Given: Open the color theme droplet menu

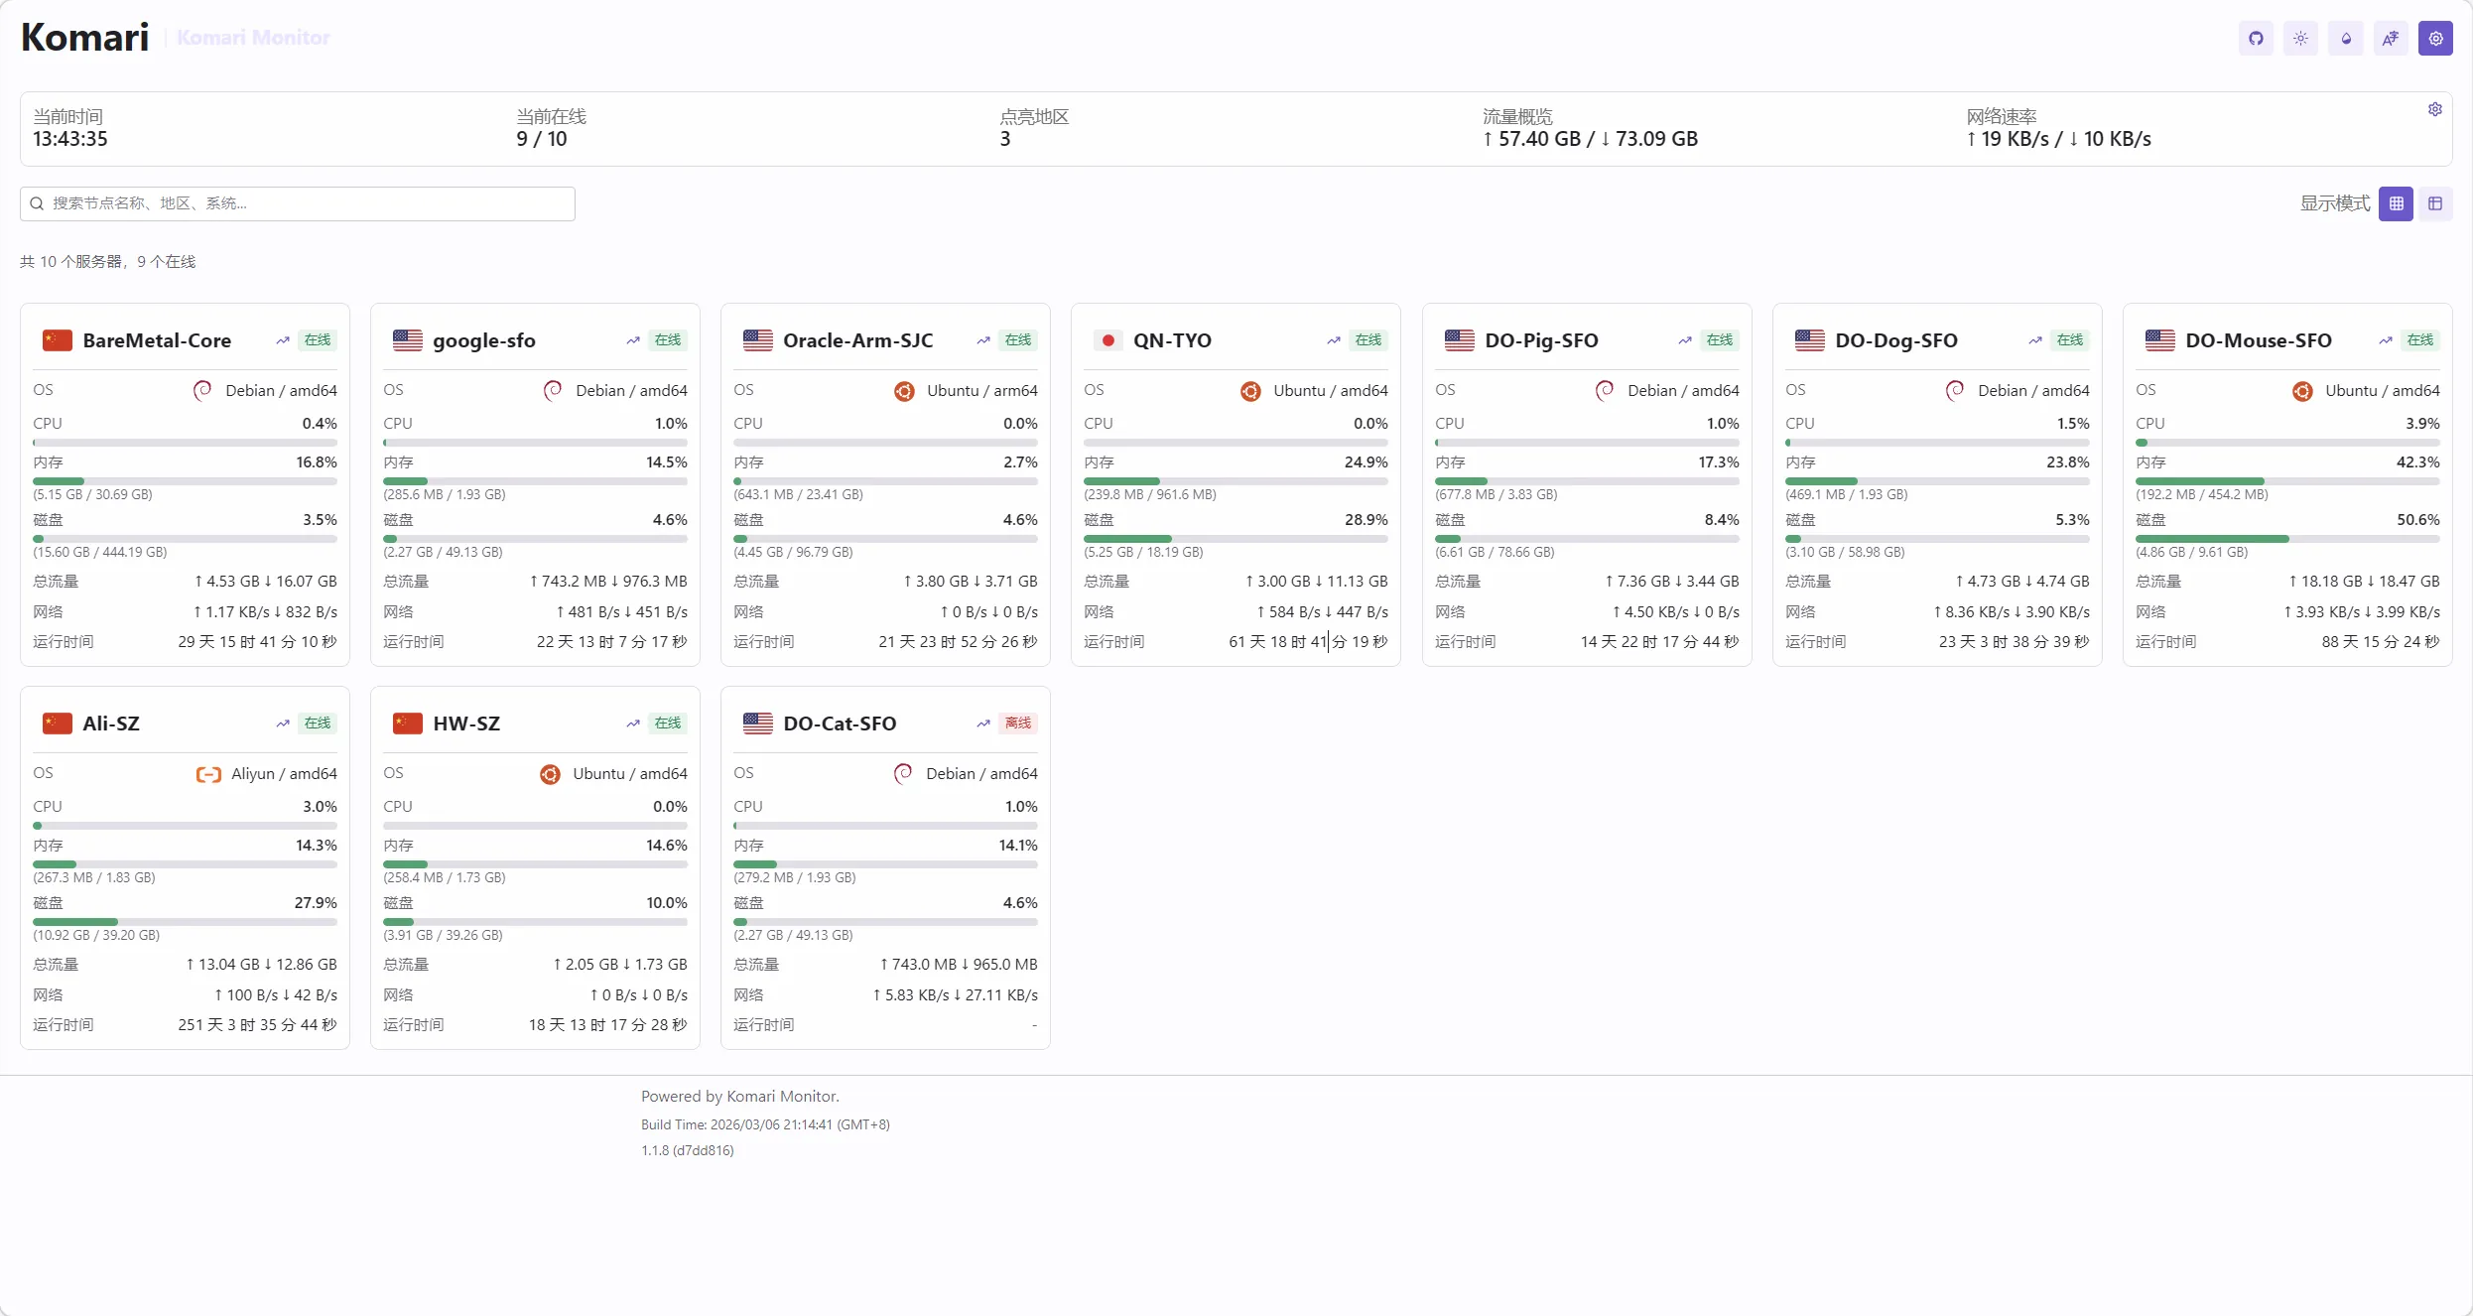Looking at the screenshot, I should (2346, 39).
